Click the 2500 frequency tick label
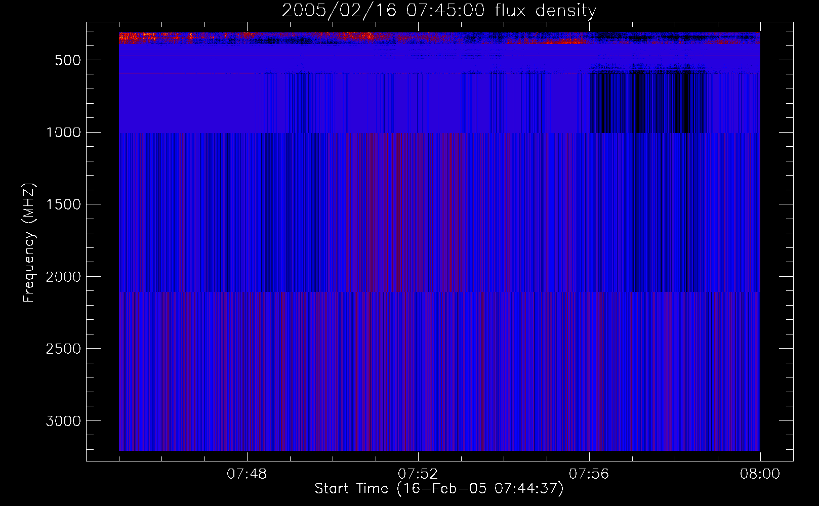 click(x=63, y=349)
